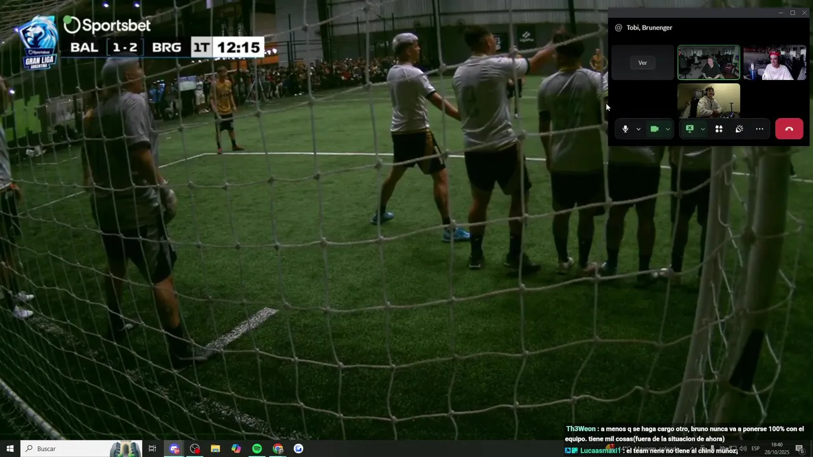
Task: Click the @ icon beside Tobi, Brunenger
Action: pyautogui.click(x=618, y=27)
